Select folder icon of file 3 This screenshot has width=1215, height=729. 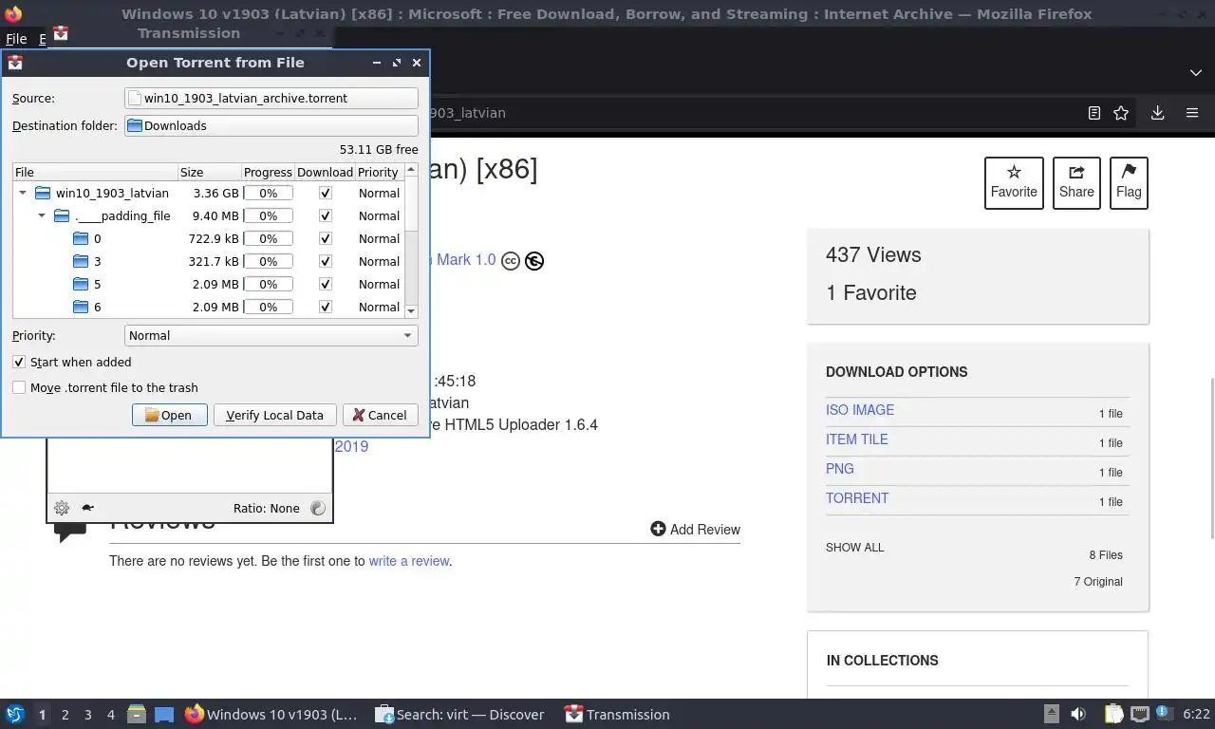tap(81, 261)
